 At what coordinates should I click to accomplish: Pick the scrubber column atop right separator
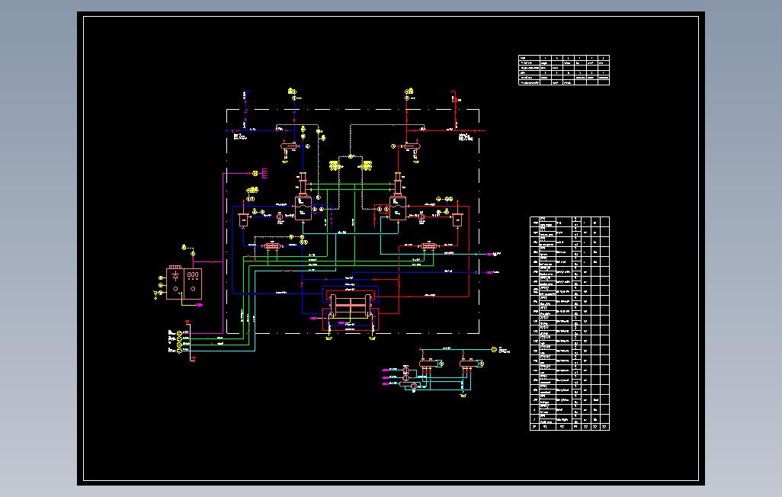pos(398,184)
